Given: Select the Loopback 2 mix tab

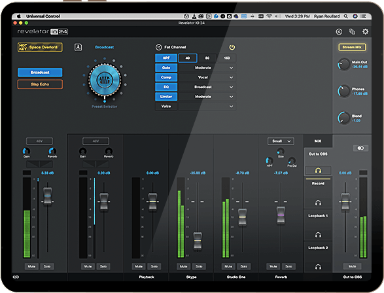Looking at the screenshot, I should click(x=318, y=248).
